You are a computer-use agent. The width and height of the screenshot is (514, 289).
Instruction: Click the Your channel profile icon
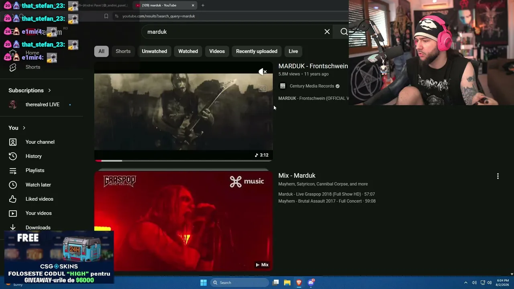13,142
